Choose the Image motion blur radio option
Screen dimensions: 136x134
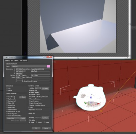[x=44, y=122]
